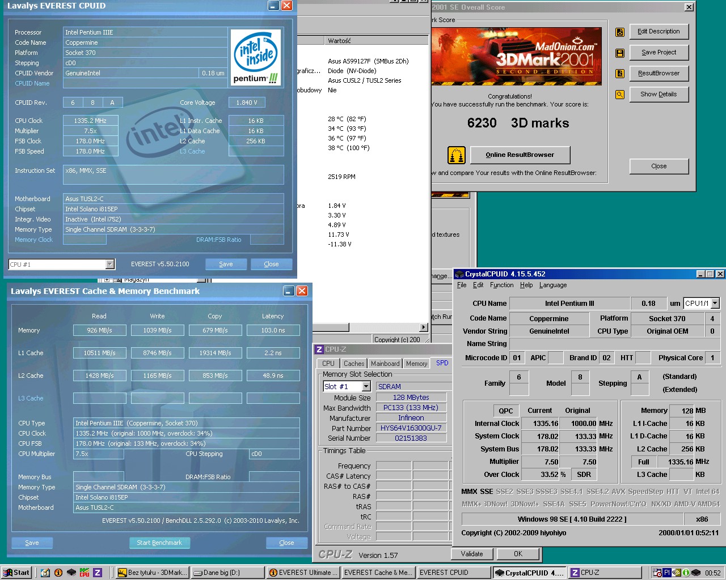
Task: Click the Show Details magnifier icon
Action: tap(620, 95)
